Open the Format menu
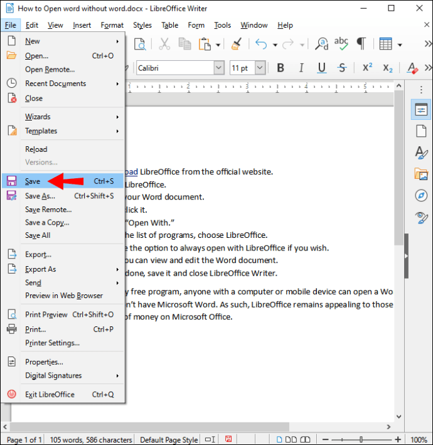This screenshot has width=433, height=445. point(112,25)
